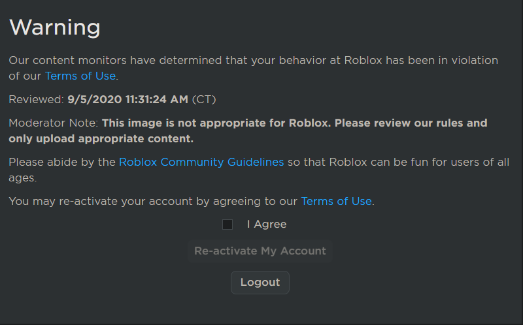Click the Logout button

pyautogui.click(x=260, y=283)
